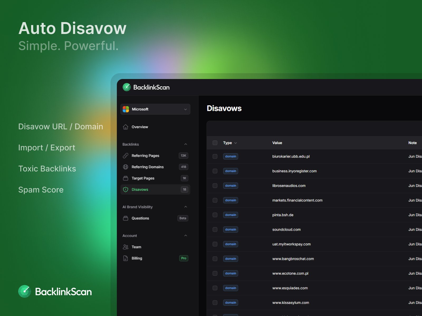Image resolution: width=422 pixels, height=316 pixels.
Task: Open the Questions section
Action: 155,218
